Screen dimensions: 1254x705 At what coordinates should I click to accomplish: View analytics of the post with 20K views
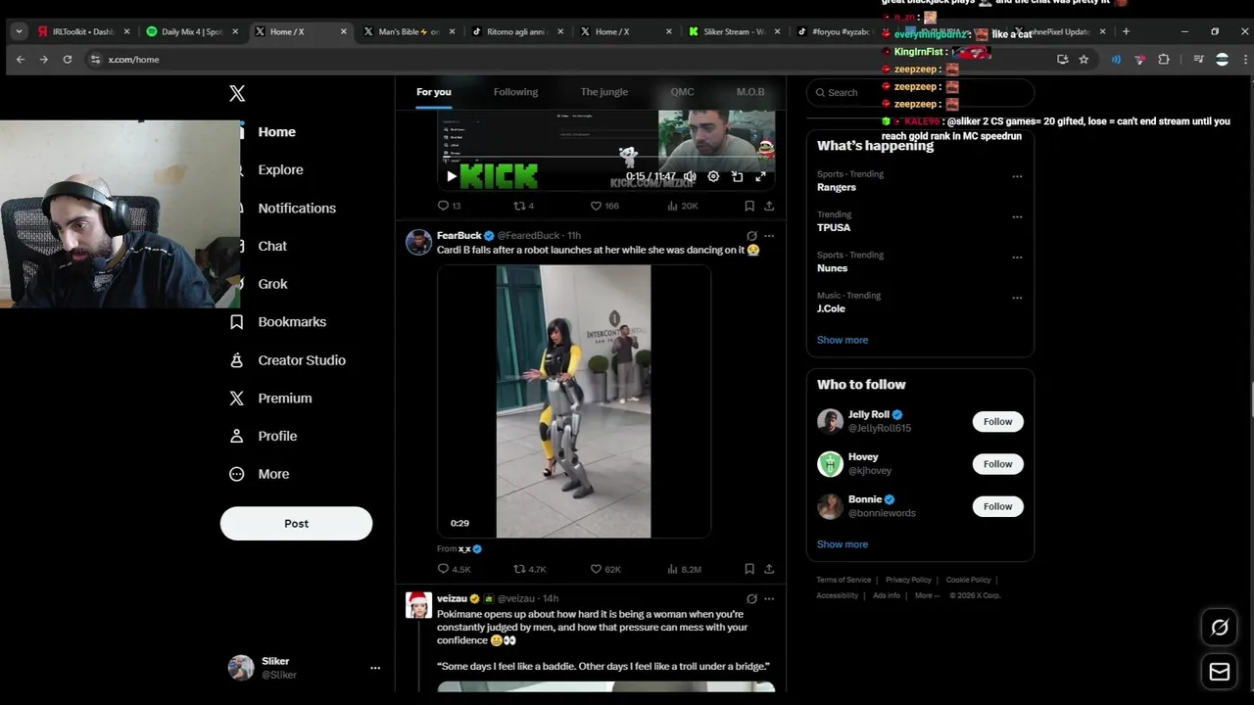point(682,206)
